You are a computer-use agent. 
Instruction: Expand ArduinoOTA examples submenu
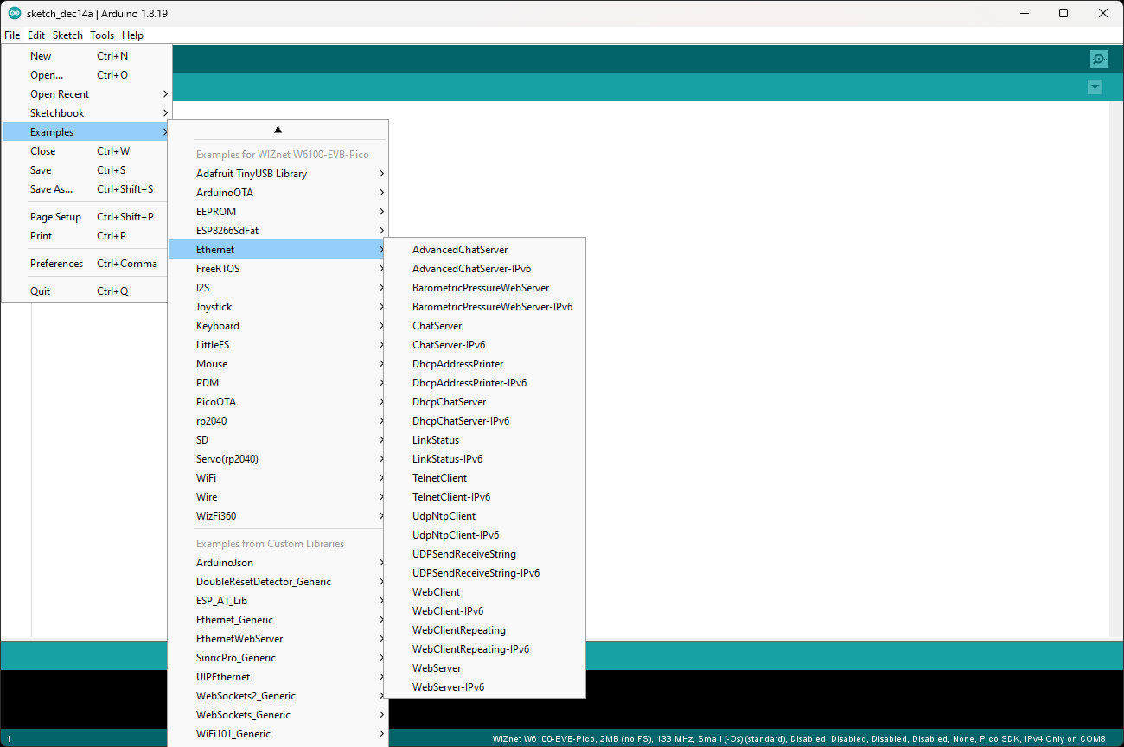(x=278, y=193)
